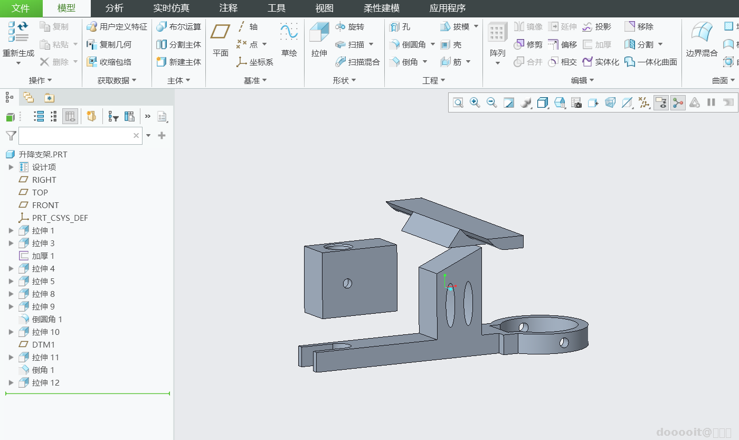
Task: Expand the 拉伸 1 feature node
Action: pos(11,231)
